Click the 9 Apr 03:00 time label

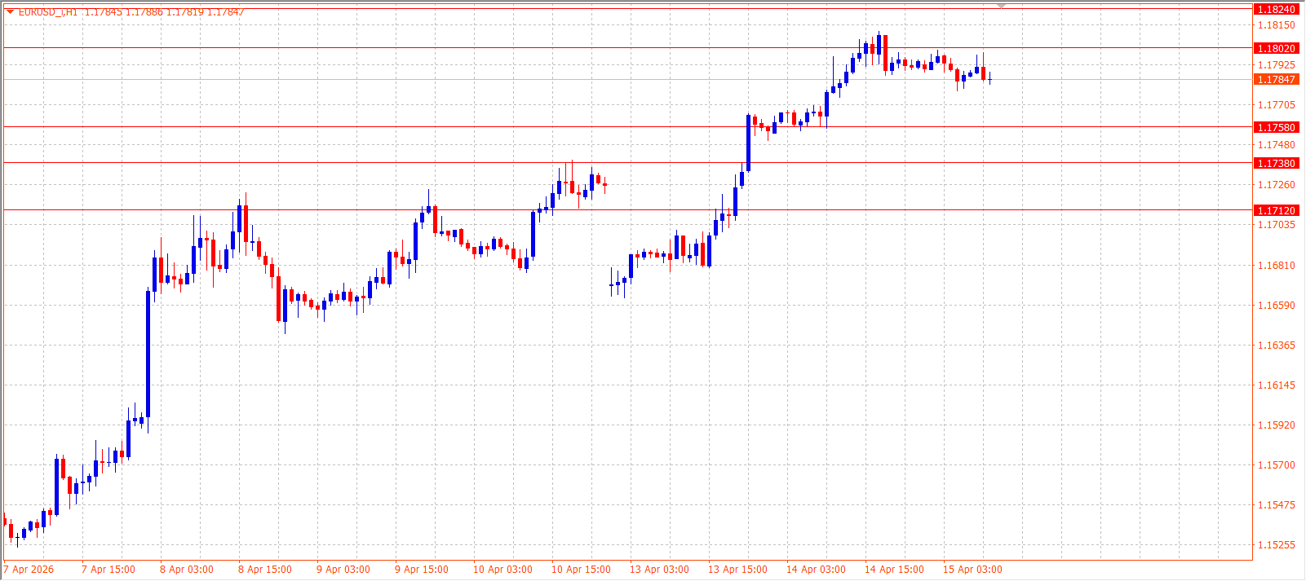point(343,570)
